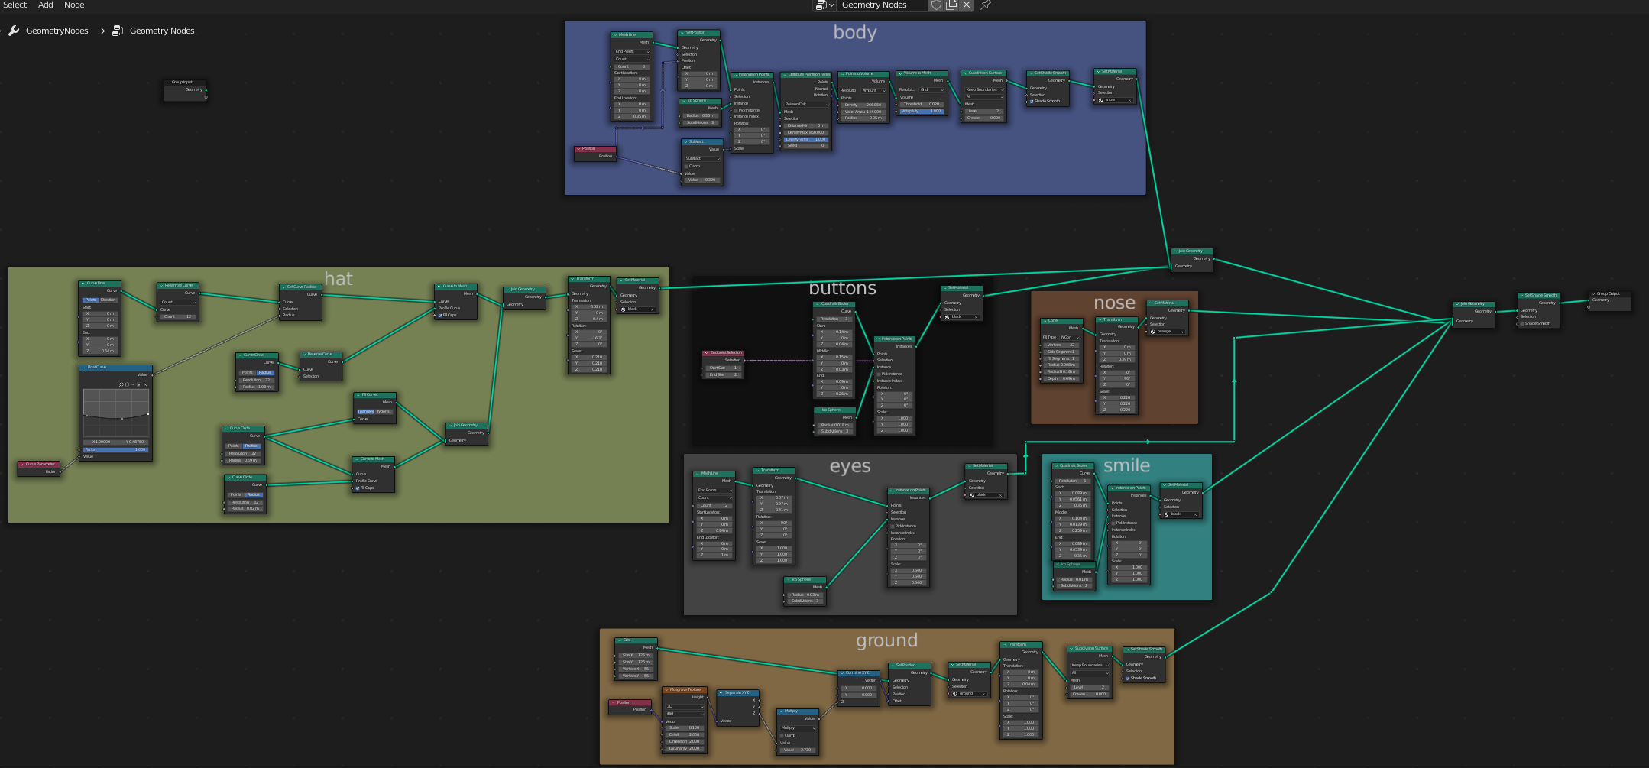
Task: Click the X 1.00000 field in Float Curve
Action: pos(99,442)
